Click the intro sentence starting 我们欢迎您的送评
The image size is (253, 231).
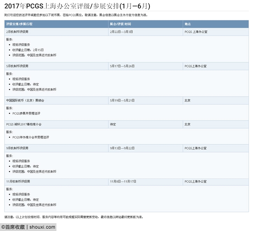[76, 15]
